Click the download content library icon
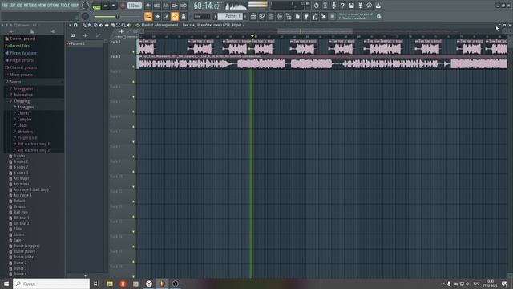The width and height of the screenshot is (513, 289). (x=378, y=6)
